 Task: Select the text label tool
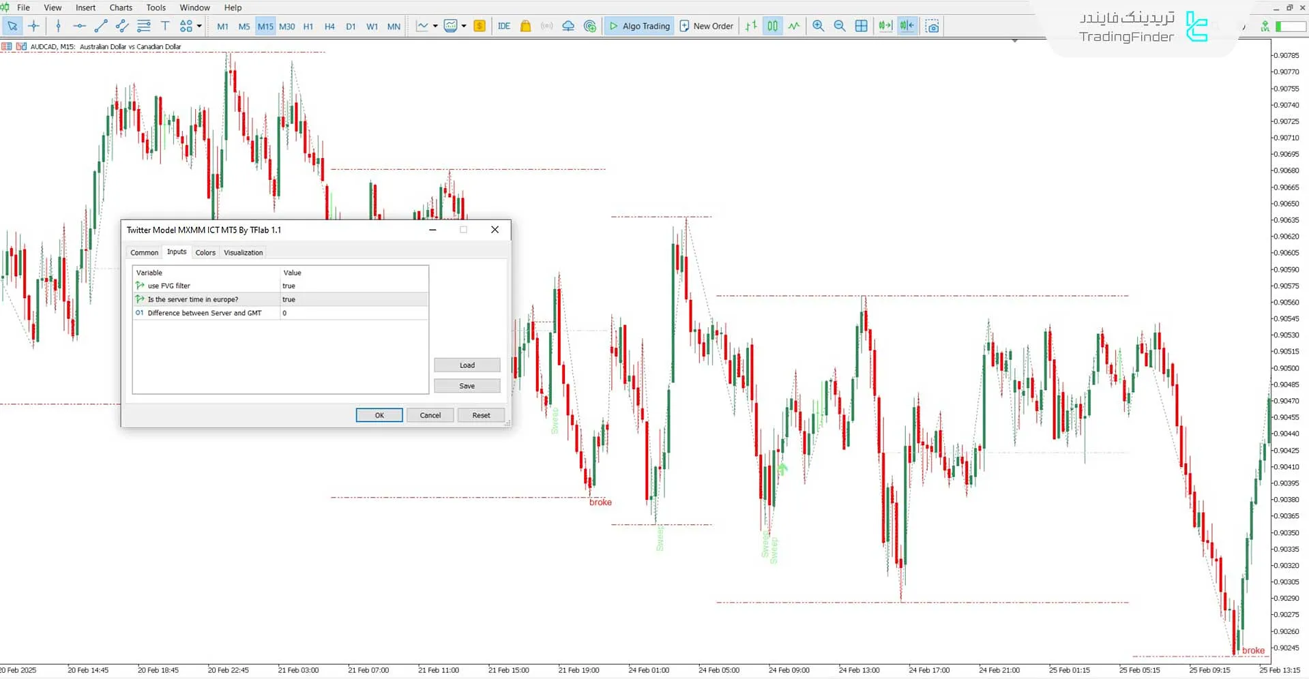click(x=165, y=26)
